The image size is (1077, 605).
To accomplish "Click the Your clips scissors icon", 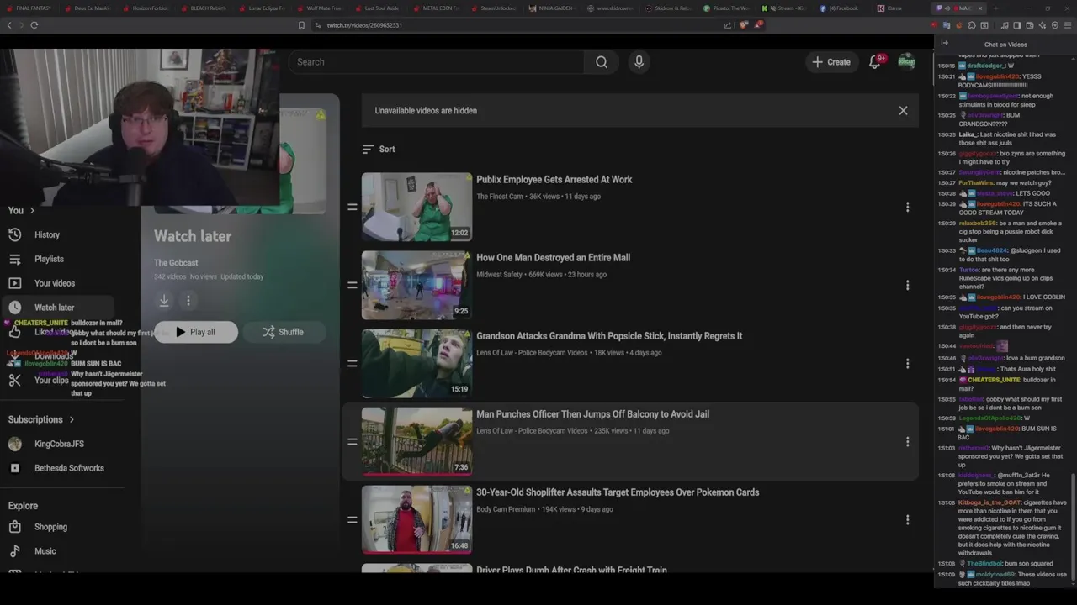I will pyautogui.click(x=14, y=381).
